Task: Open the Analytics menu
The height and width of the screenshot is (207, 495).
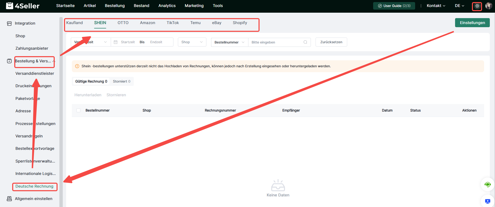Action: [x=167, y=6]
